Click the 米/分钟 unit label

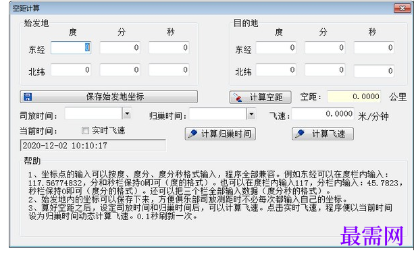tap(373, 116)
